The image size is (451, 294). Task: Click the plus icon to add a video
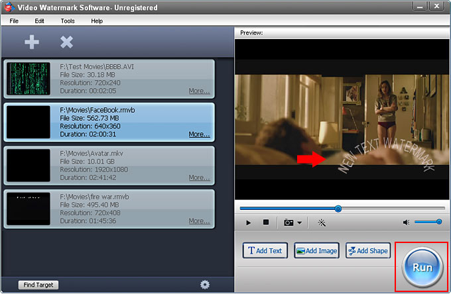coord(32,42)
